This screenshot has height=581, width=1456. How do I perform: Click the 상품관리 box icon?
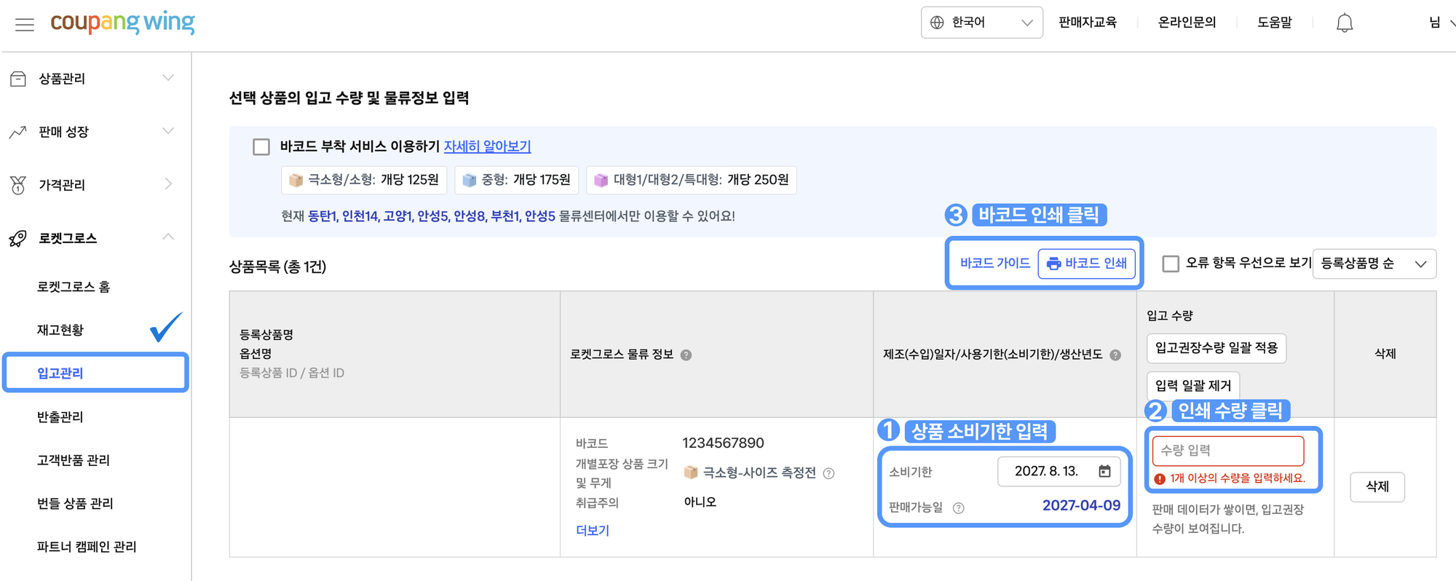18,79
